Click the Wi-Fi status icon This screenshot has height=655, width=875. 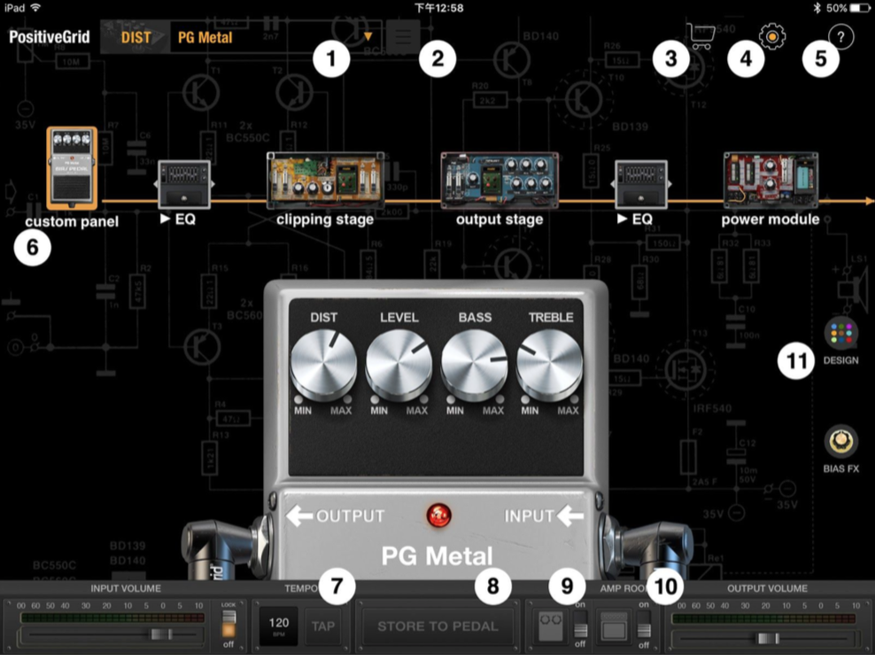pos(35,8)
